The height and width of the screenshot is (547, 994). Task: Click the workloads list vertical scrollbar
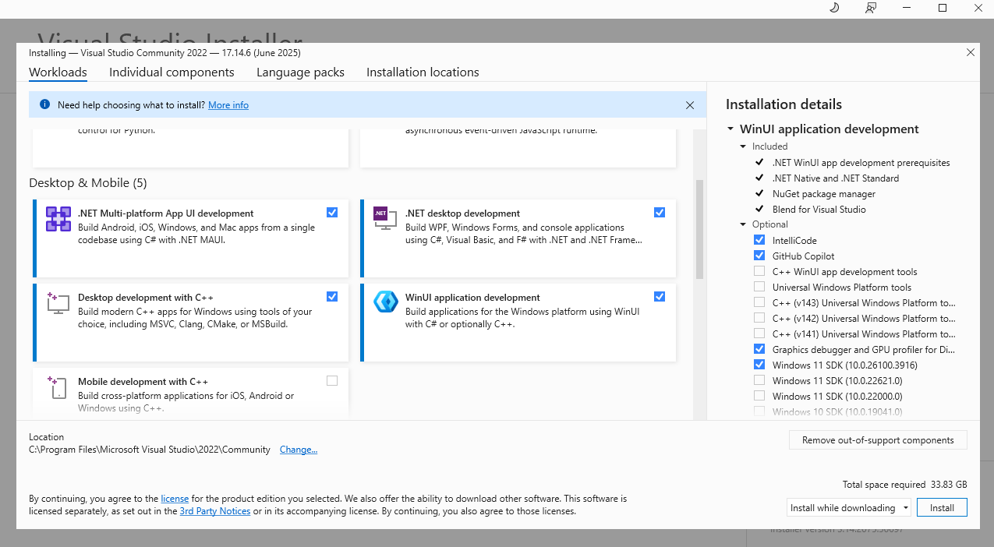[699, 229]
